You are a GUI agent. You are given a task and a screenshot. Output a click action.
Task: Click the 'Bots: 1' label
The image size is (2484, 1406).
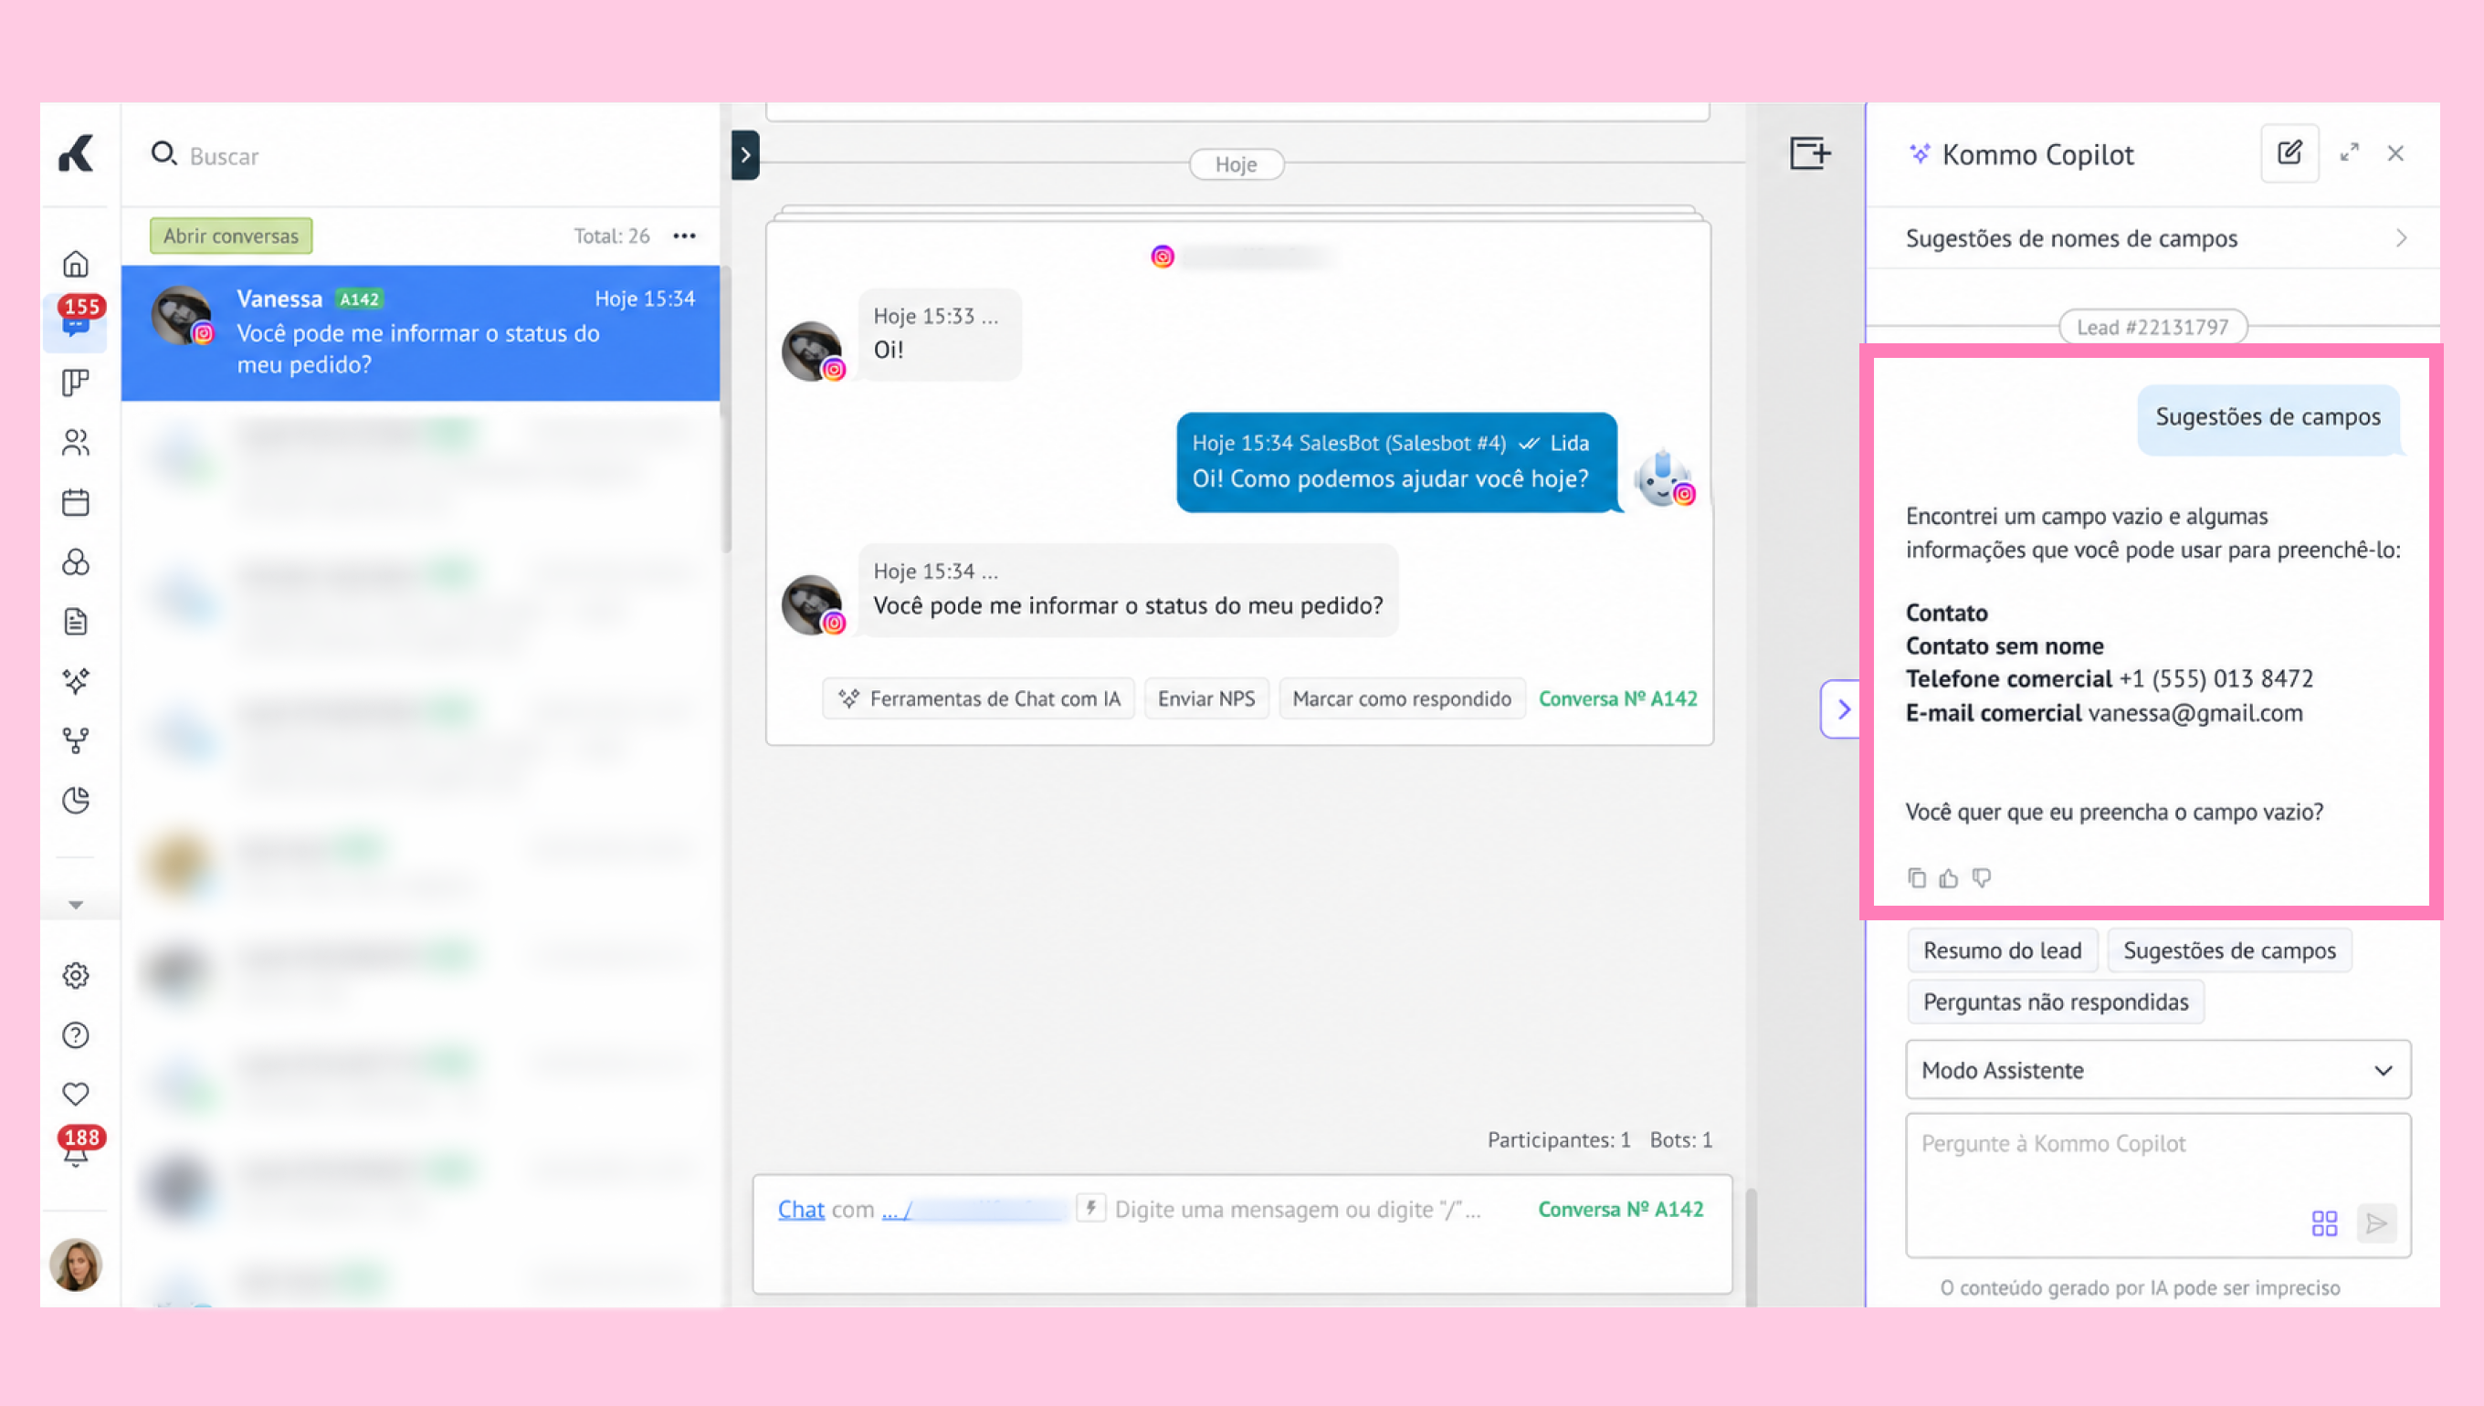(x=1680, y=1139)
